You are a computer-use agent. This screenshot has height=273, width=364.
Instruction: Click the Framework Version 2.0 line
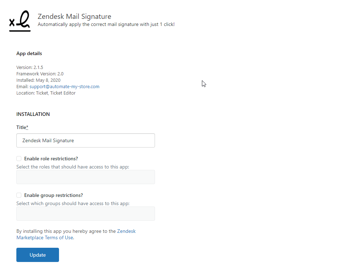click(x=40, y=74)
